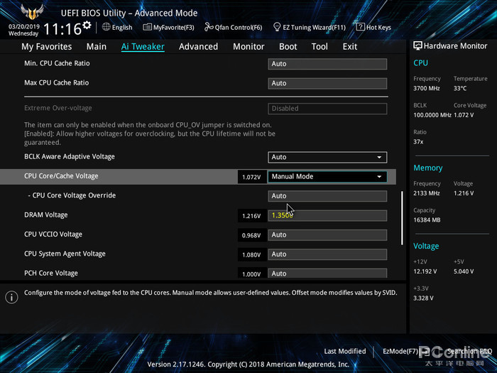Click the 2133 MHz memory frequency
The height and width of the screenshot is (373, 497).
426,193
